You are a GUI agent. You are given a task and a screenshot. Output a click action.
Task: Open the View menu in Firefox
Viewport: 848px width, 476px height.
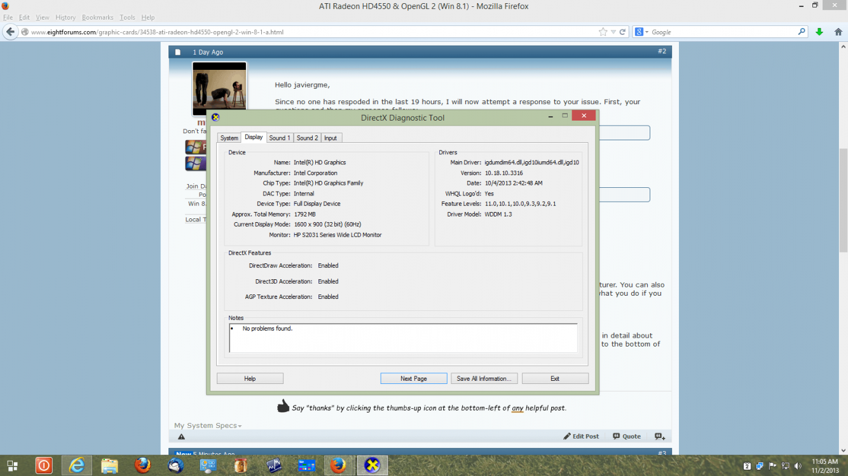43,17
